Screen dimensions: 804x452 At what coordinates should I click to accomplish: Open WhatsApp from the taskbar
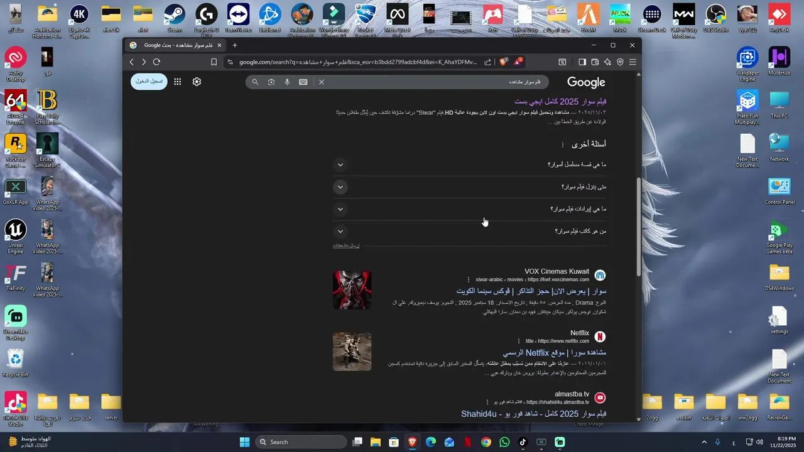[504, 442]
